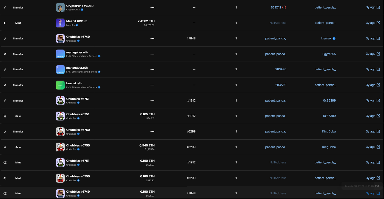Image resolution: width=384 pixels, height=199 pixels.
Task: Open Meebit #19195 item page
Action: (77, 21)
